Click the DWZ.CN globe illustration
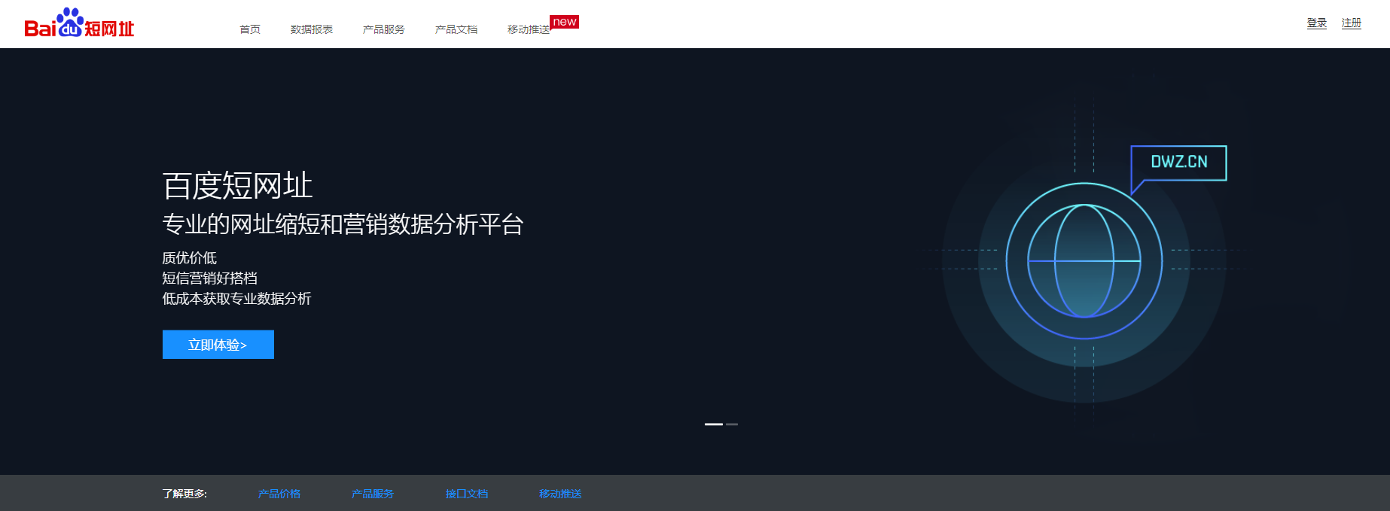Viewport: 1390px width, 511px height. [1084, 261]
